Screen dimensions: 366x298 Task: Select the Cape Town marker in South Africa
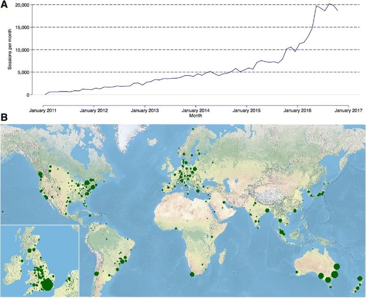pyautogui.click(x=192, y=274)
